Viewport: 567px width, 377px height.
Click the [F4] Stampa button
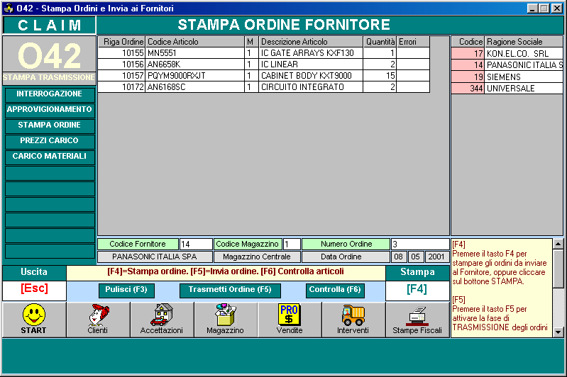coord(417,291)
